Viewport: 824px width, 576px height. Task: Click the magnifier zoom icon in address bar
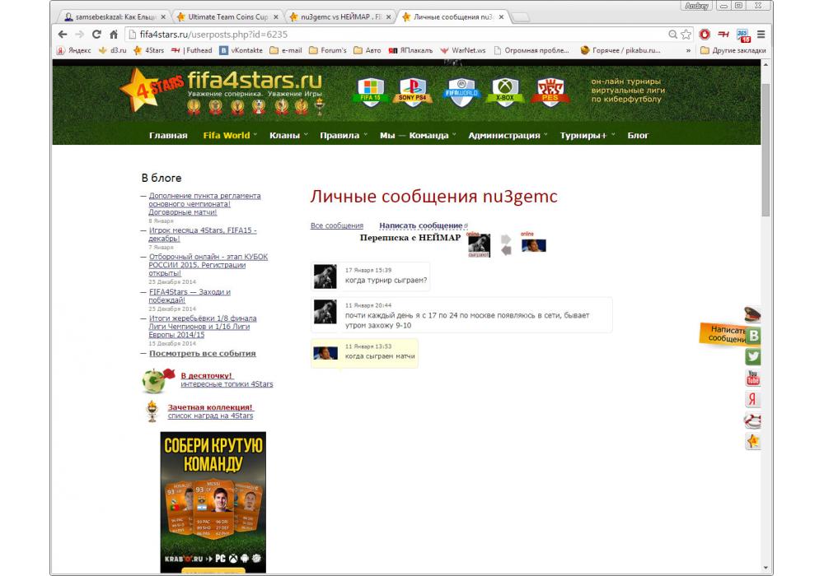pos(672,34)
